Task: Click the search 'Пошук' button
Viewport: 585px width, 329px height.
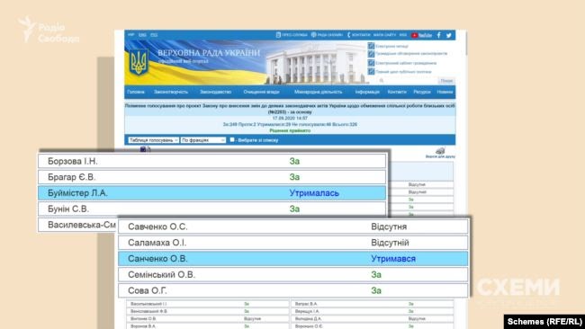Action: click(x=446, y=81)
